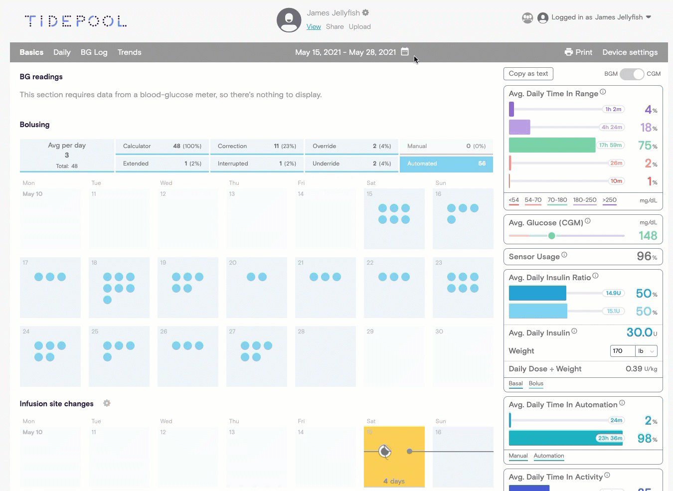Open the May 18 bolusing calendar day

pyautogui.click(x=119, y=288)
